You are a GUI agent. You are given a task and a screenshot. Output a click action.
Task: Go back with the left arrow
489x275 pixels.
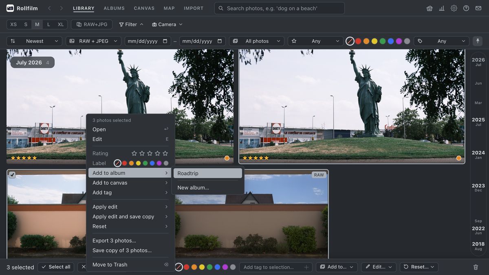[x=49, y=8]
